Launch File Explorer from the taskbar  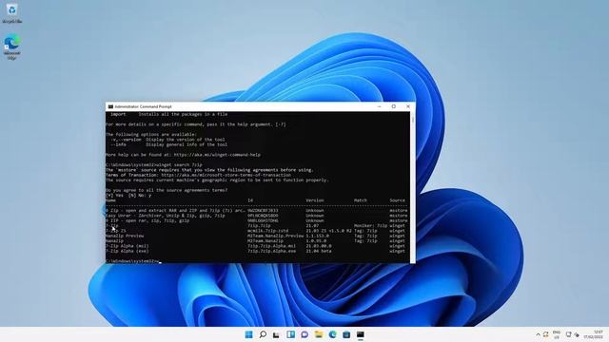click(319, 334)
